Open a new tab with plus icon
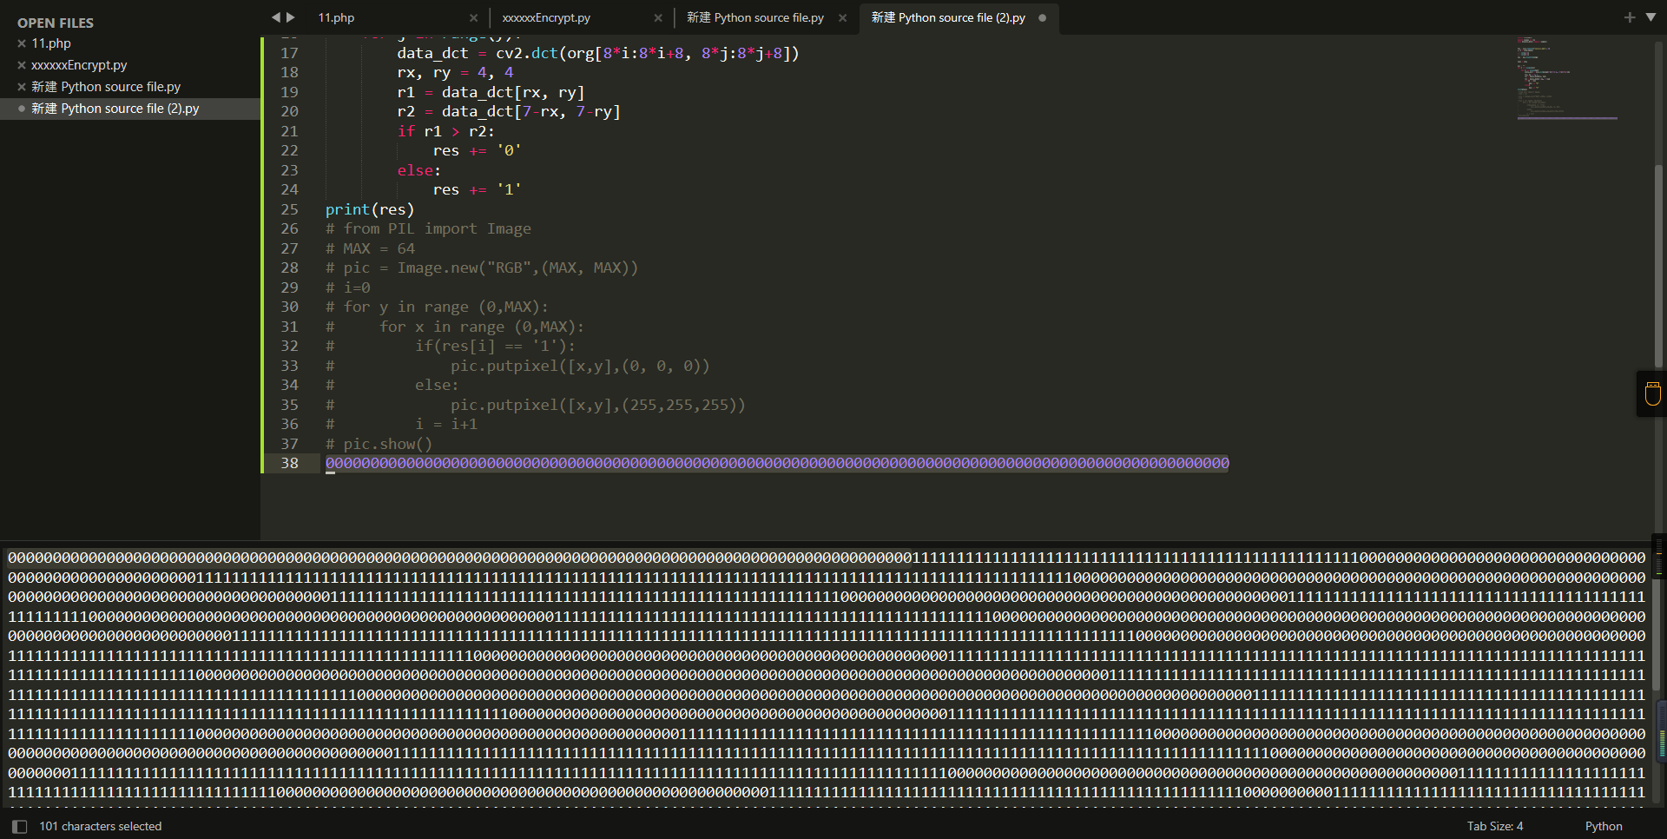This screenshot has width=1667, height=839. point(1629,17)
